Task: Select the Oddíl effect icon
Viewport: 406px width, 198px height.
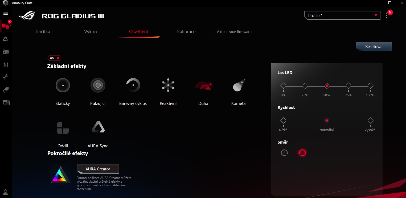Action: tap(63, 128)
